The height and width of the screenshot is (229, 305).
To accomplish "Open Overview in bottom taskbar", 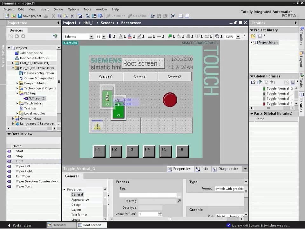I will pyautogui.click(x=62, y=225).
